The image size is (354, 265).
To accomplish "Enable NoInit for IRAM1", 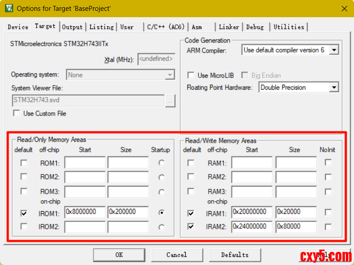I will point(328,212).
